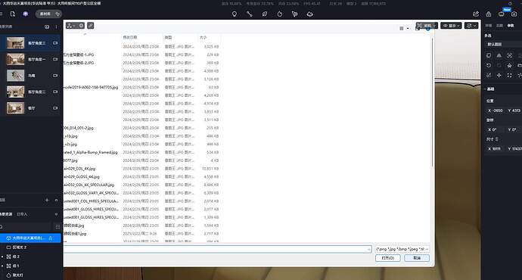
Task: Click the purple sphere icon at top left
Action: [26, 14]
